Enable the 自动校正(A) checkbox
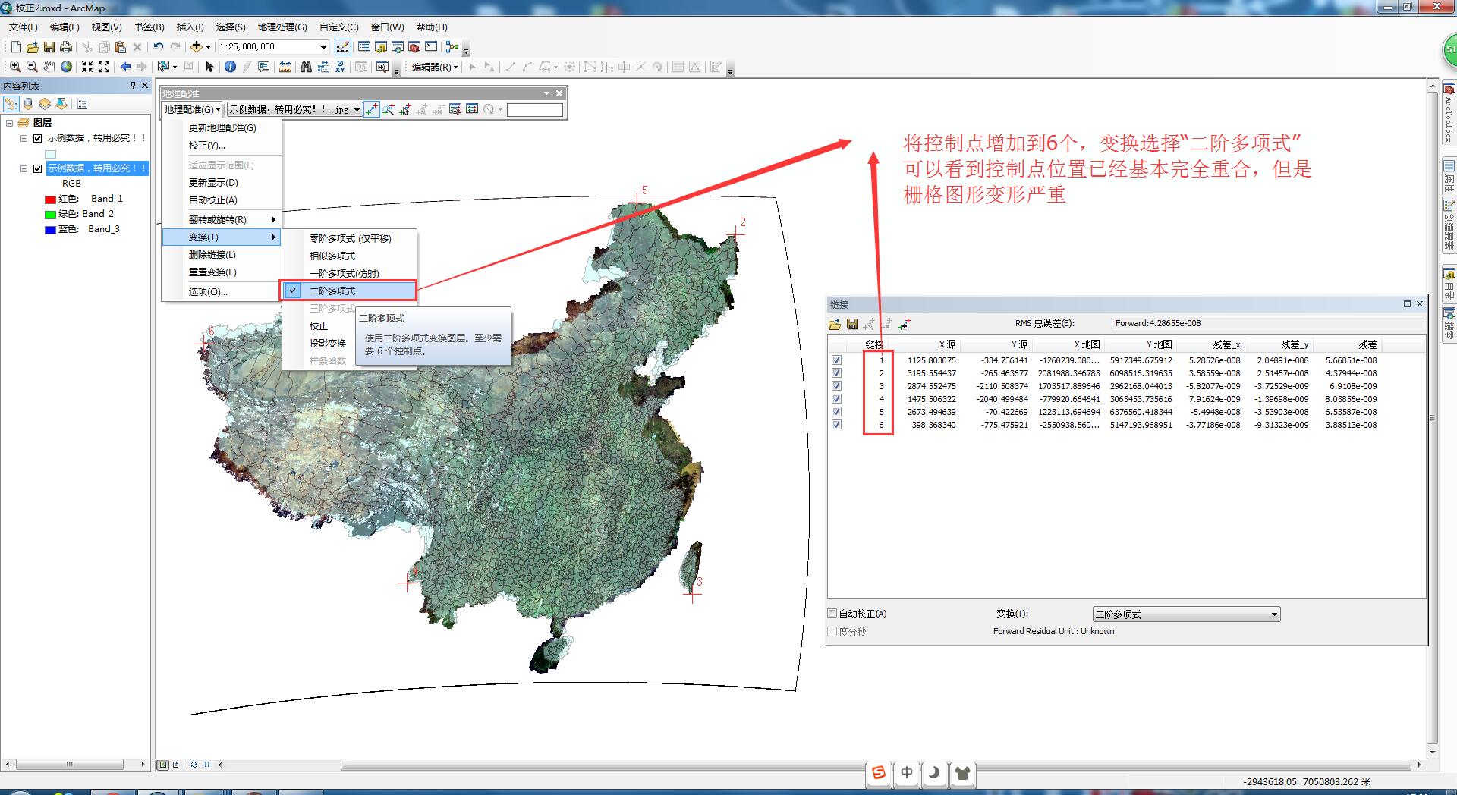Screen dimensions: 1457x795 pyautogui.click(x=832, y=614)
